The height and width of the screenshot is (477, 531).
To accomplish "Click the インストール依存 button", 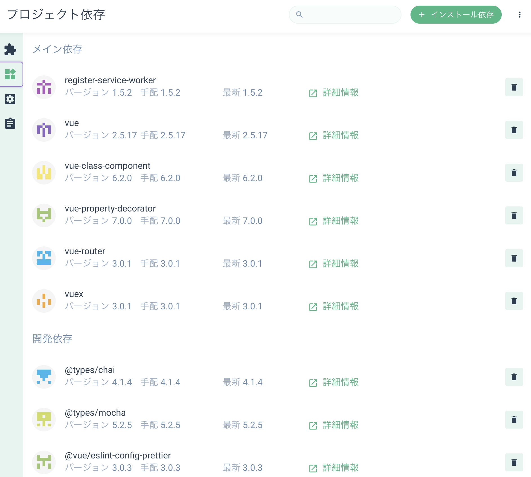I will [456, 15].
